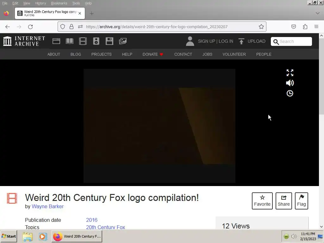324x243 pixels.
Task: Open the 20th Century Fox topic link
Action: (x=106, y=227)
